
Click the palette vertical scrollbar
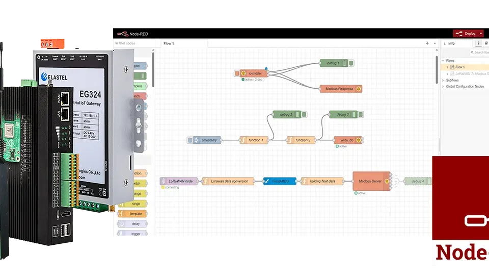pos(153,70)
